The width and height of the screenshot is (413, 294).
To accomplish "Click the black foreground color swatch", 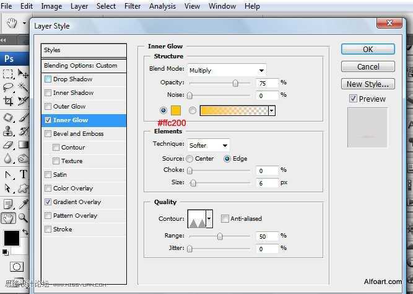I will [x=12, y=238].
